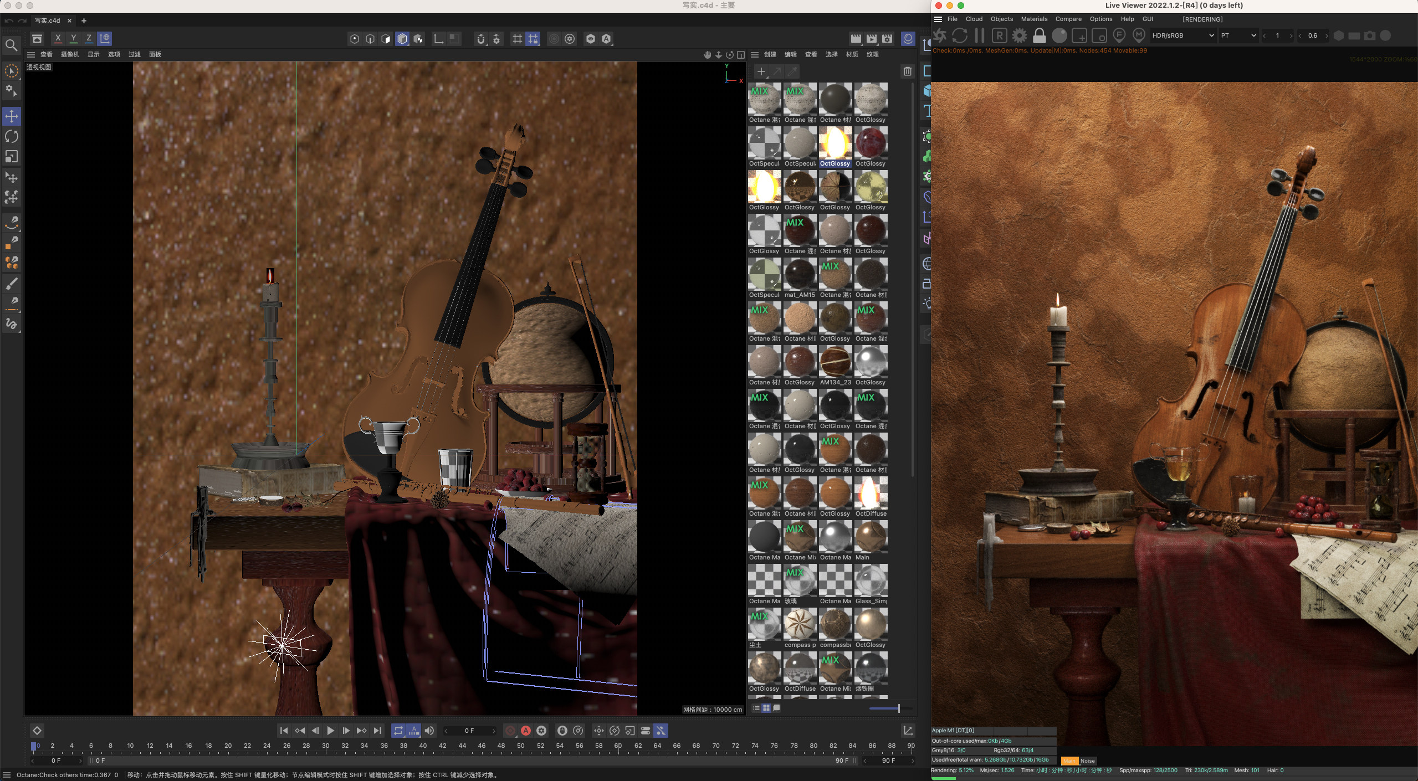Click the Noise pass button
Viewport: 1418px width, 781px height.
click(1087, 761)
